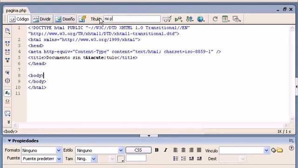
Task: Restore down the document window
Action: tap(284, 9)
